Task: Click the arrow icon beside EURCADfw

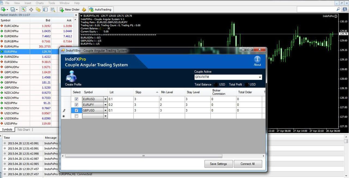Action: click(2, 26)
